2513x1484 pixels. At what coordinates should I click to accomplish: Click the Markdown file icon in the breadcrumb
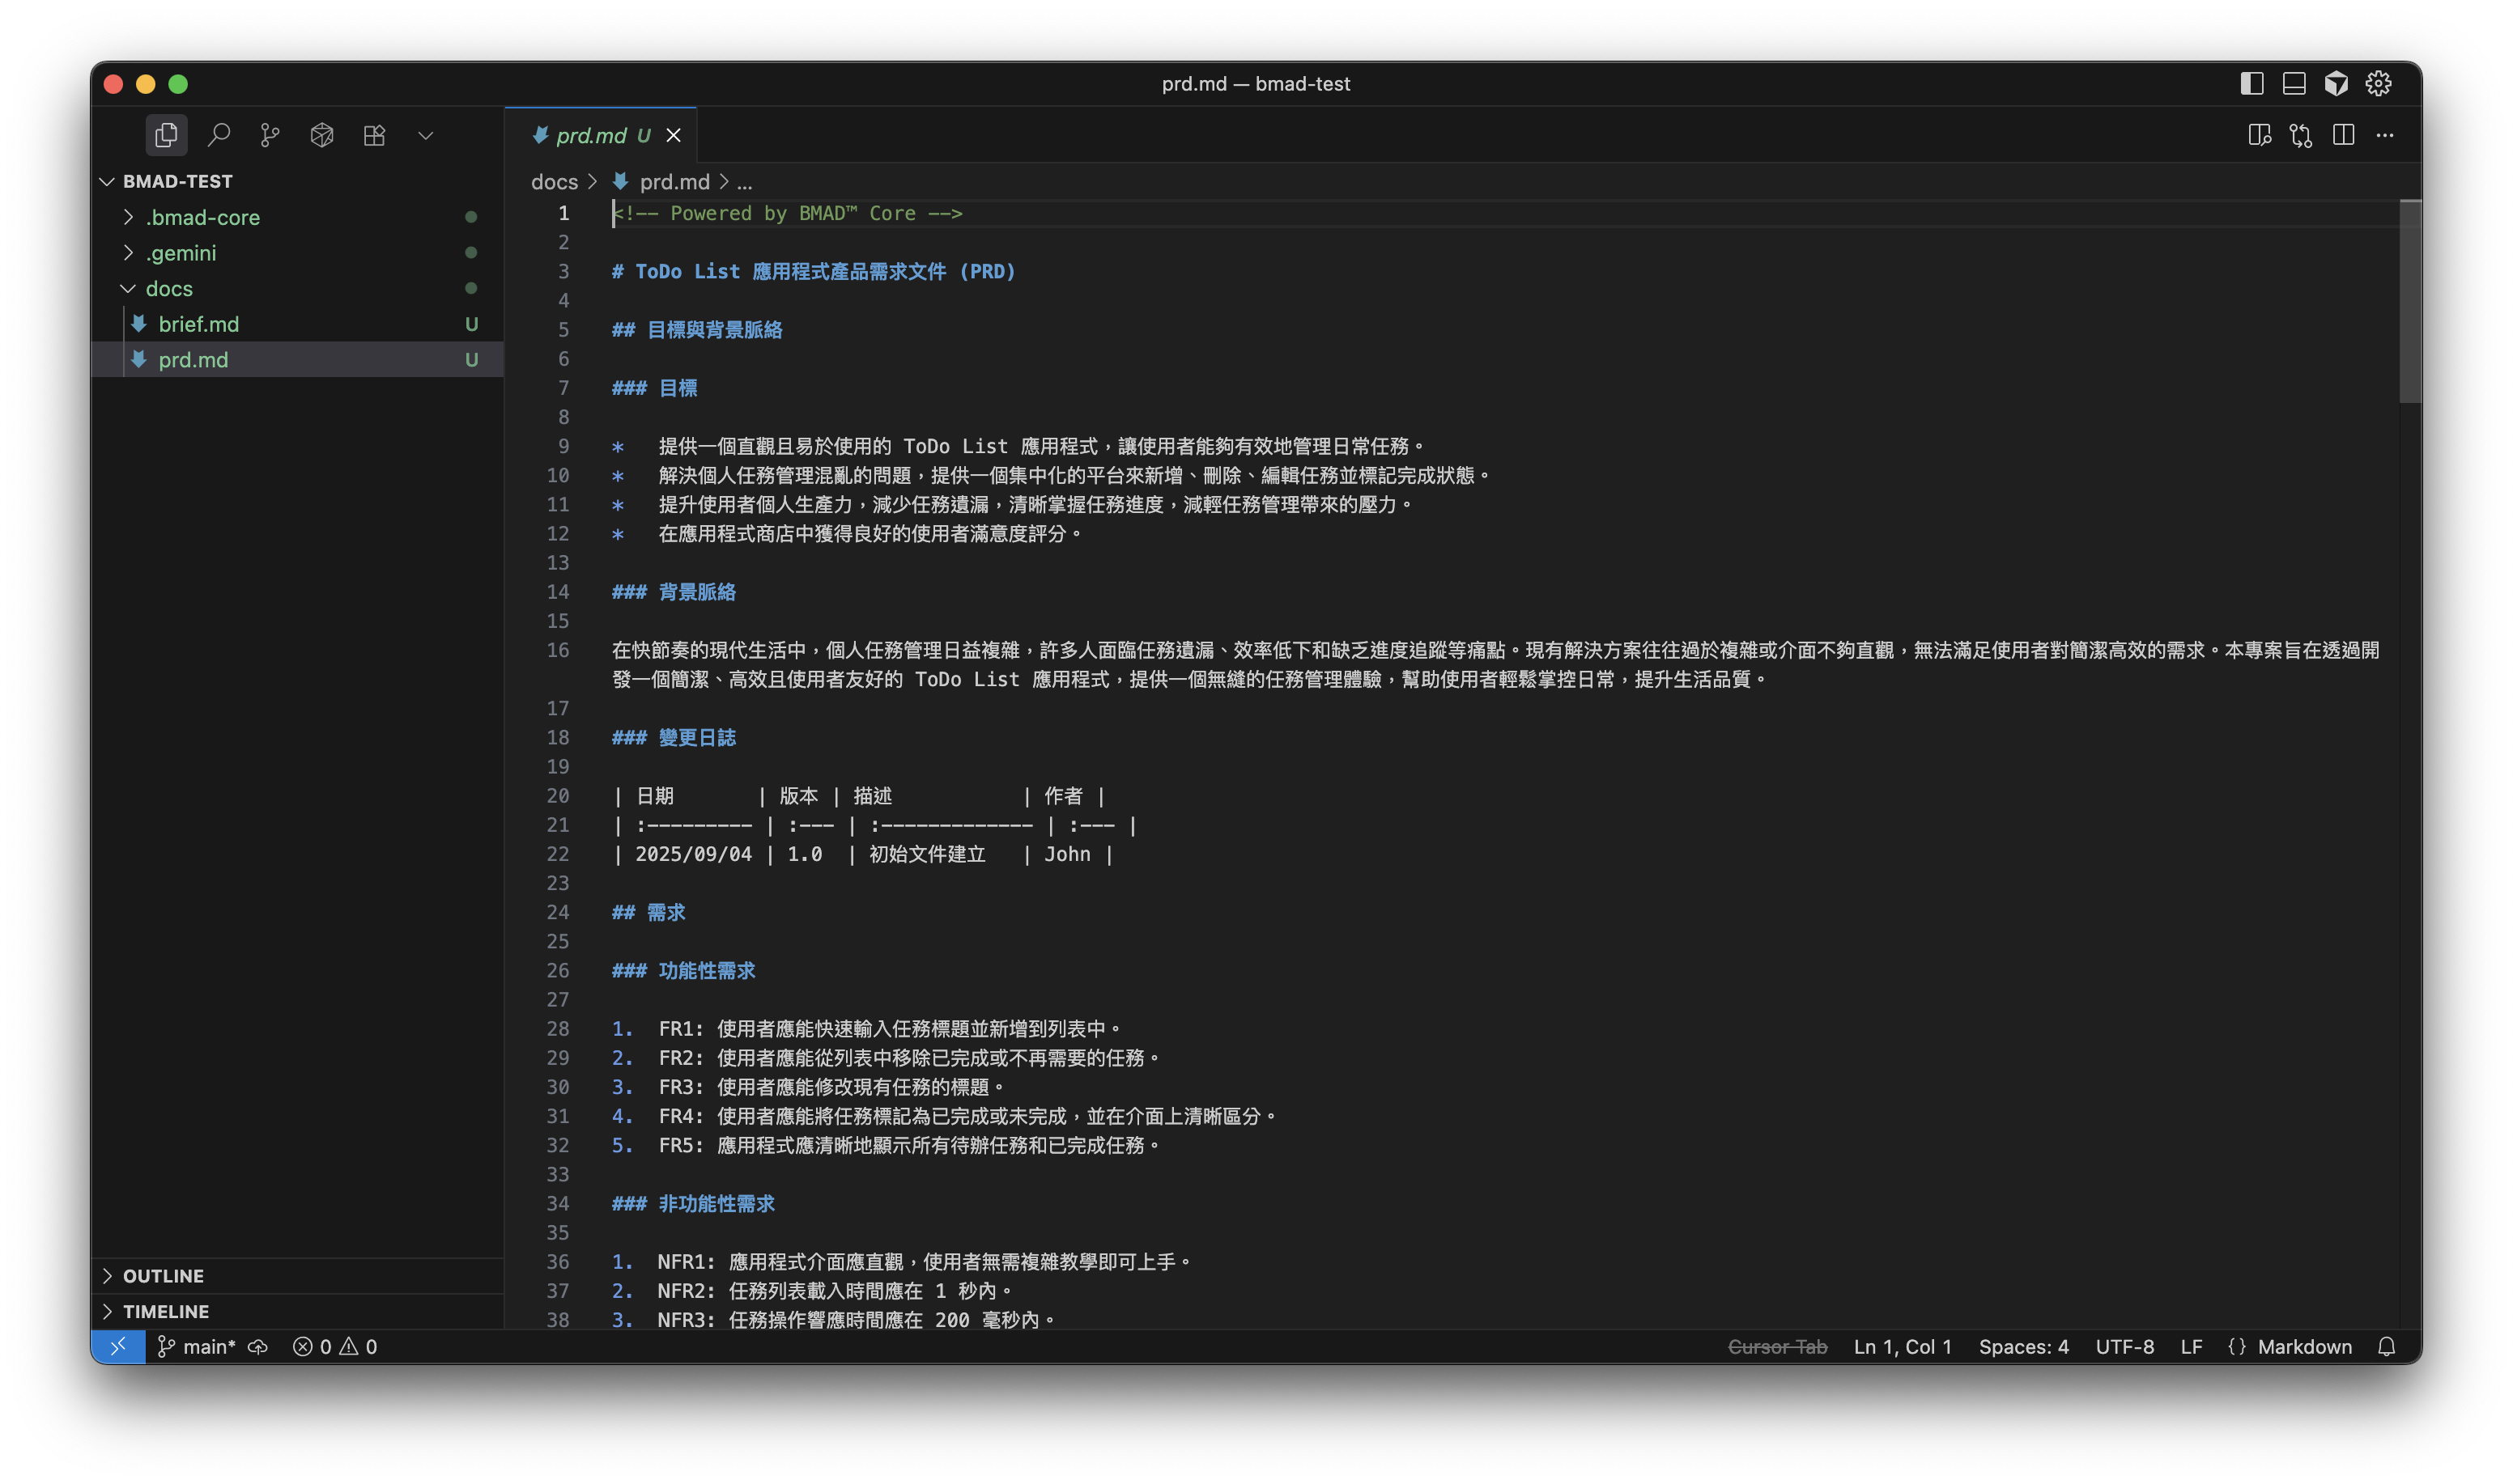tap(620, 182)
